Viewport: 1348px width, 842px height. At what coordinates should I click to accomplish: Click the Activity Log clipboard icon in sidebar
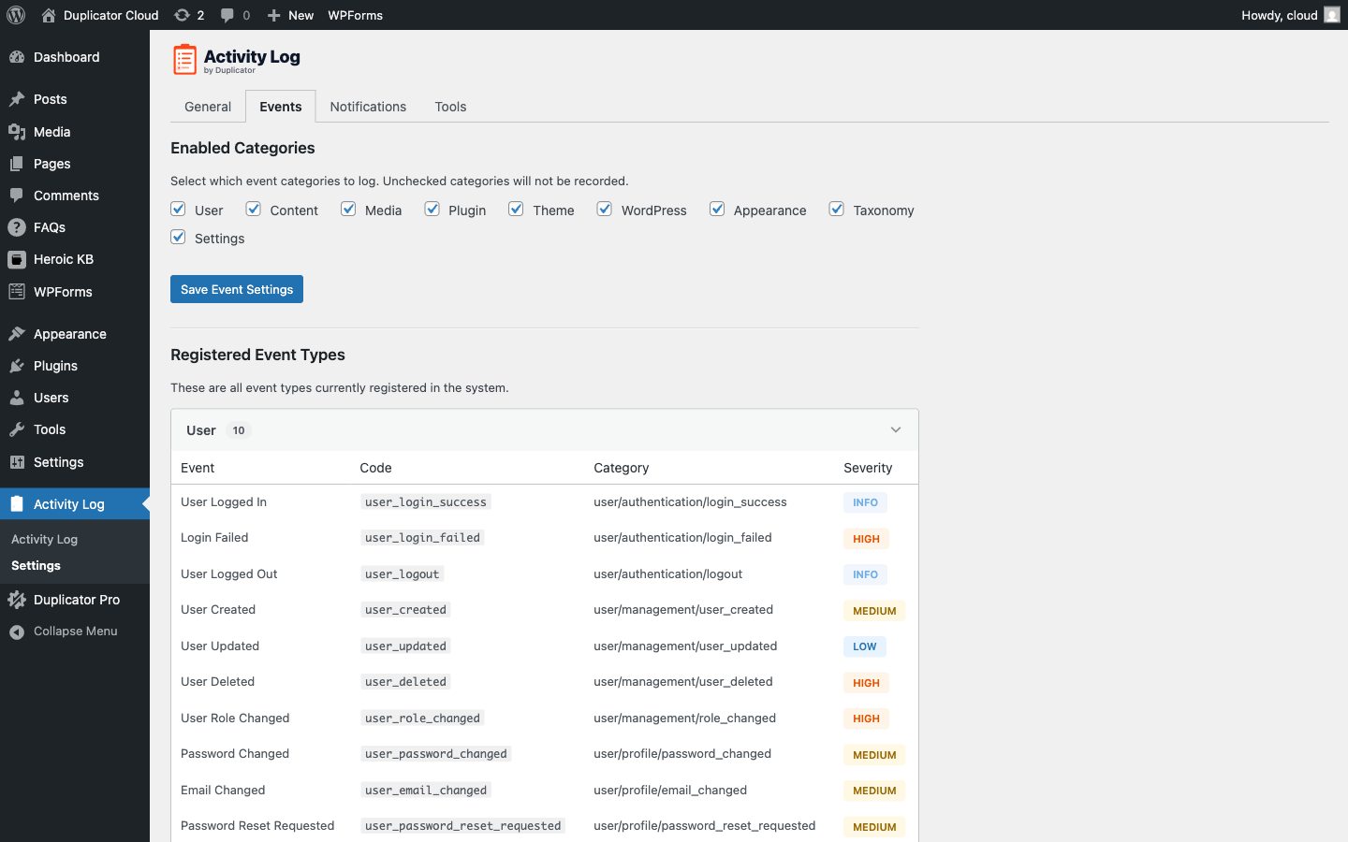(x=17, y=504)
